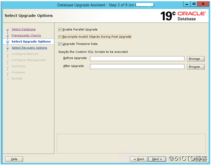This screenshot has height=165, width=211.
Task: Browse for Before Upgrade SQL script
Action: pyautogui.click(x=196, y=59)
